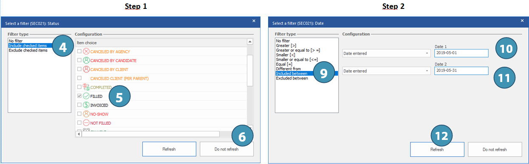The image size is (529, 164).
Task: Uncheck the Filled status checkbox
Action: click(79, 96)
